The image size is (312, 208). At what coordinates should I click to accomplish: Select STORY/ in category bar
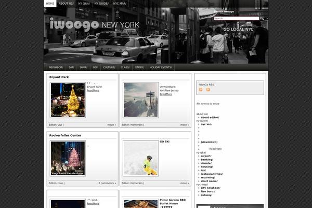(x=139, y=68)
